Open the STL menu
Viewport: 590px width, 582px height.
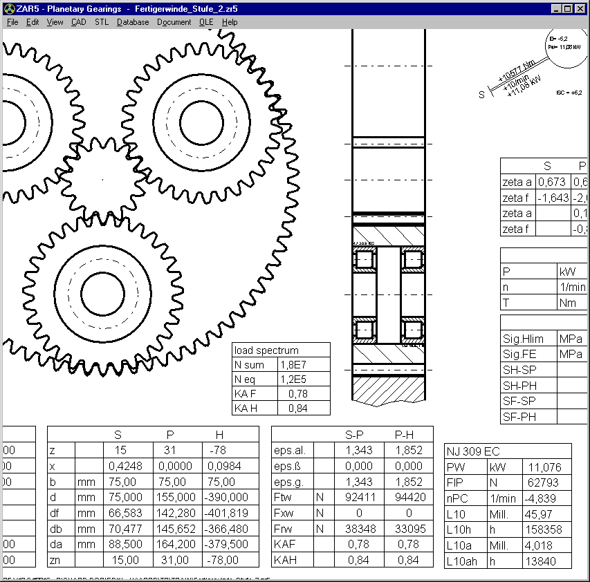coord(102,22)
